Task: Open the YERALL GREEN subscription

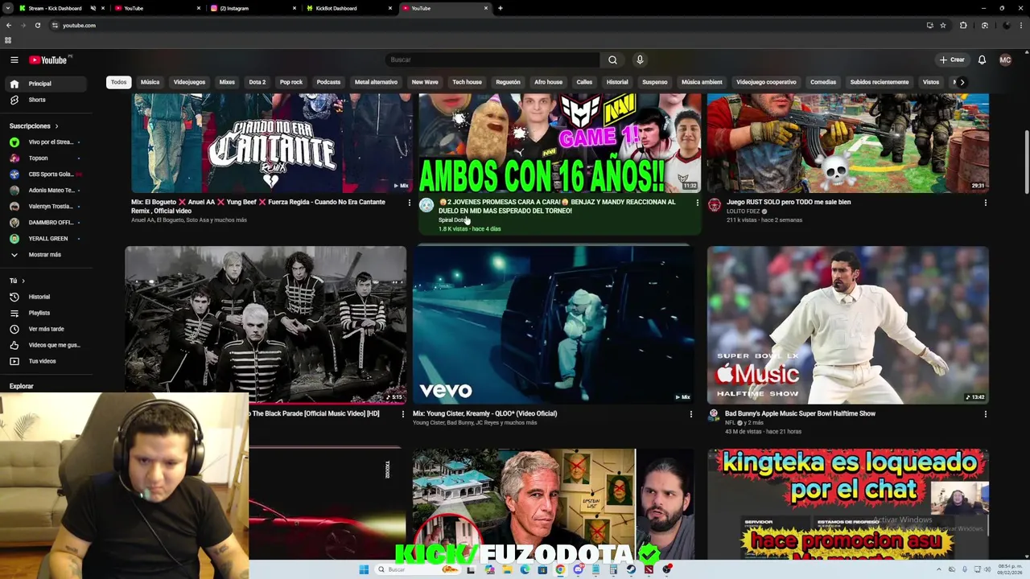Action: pyautogui.click(x=46, y=239)
